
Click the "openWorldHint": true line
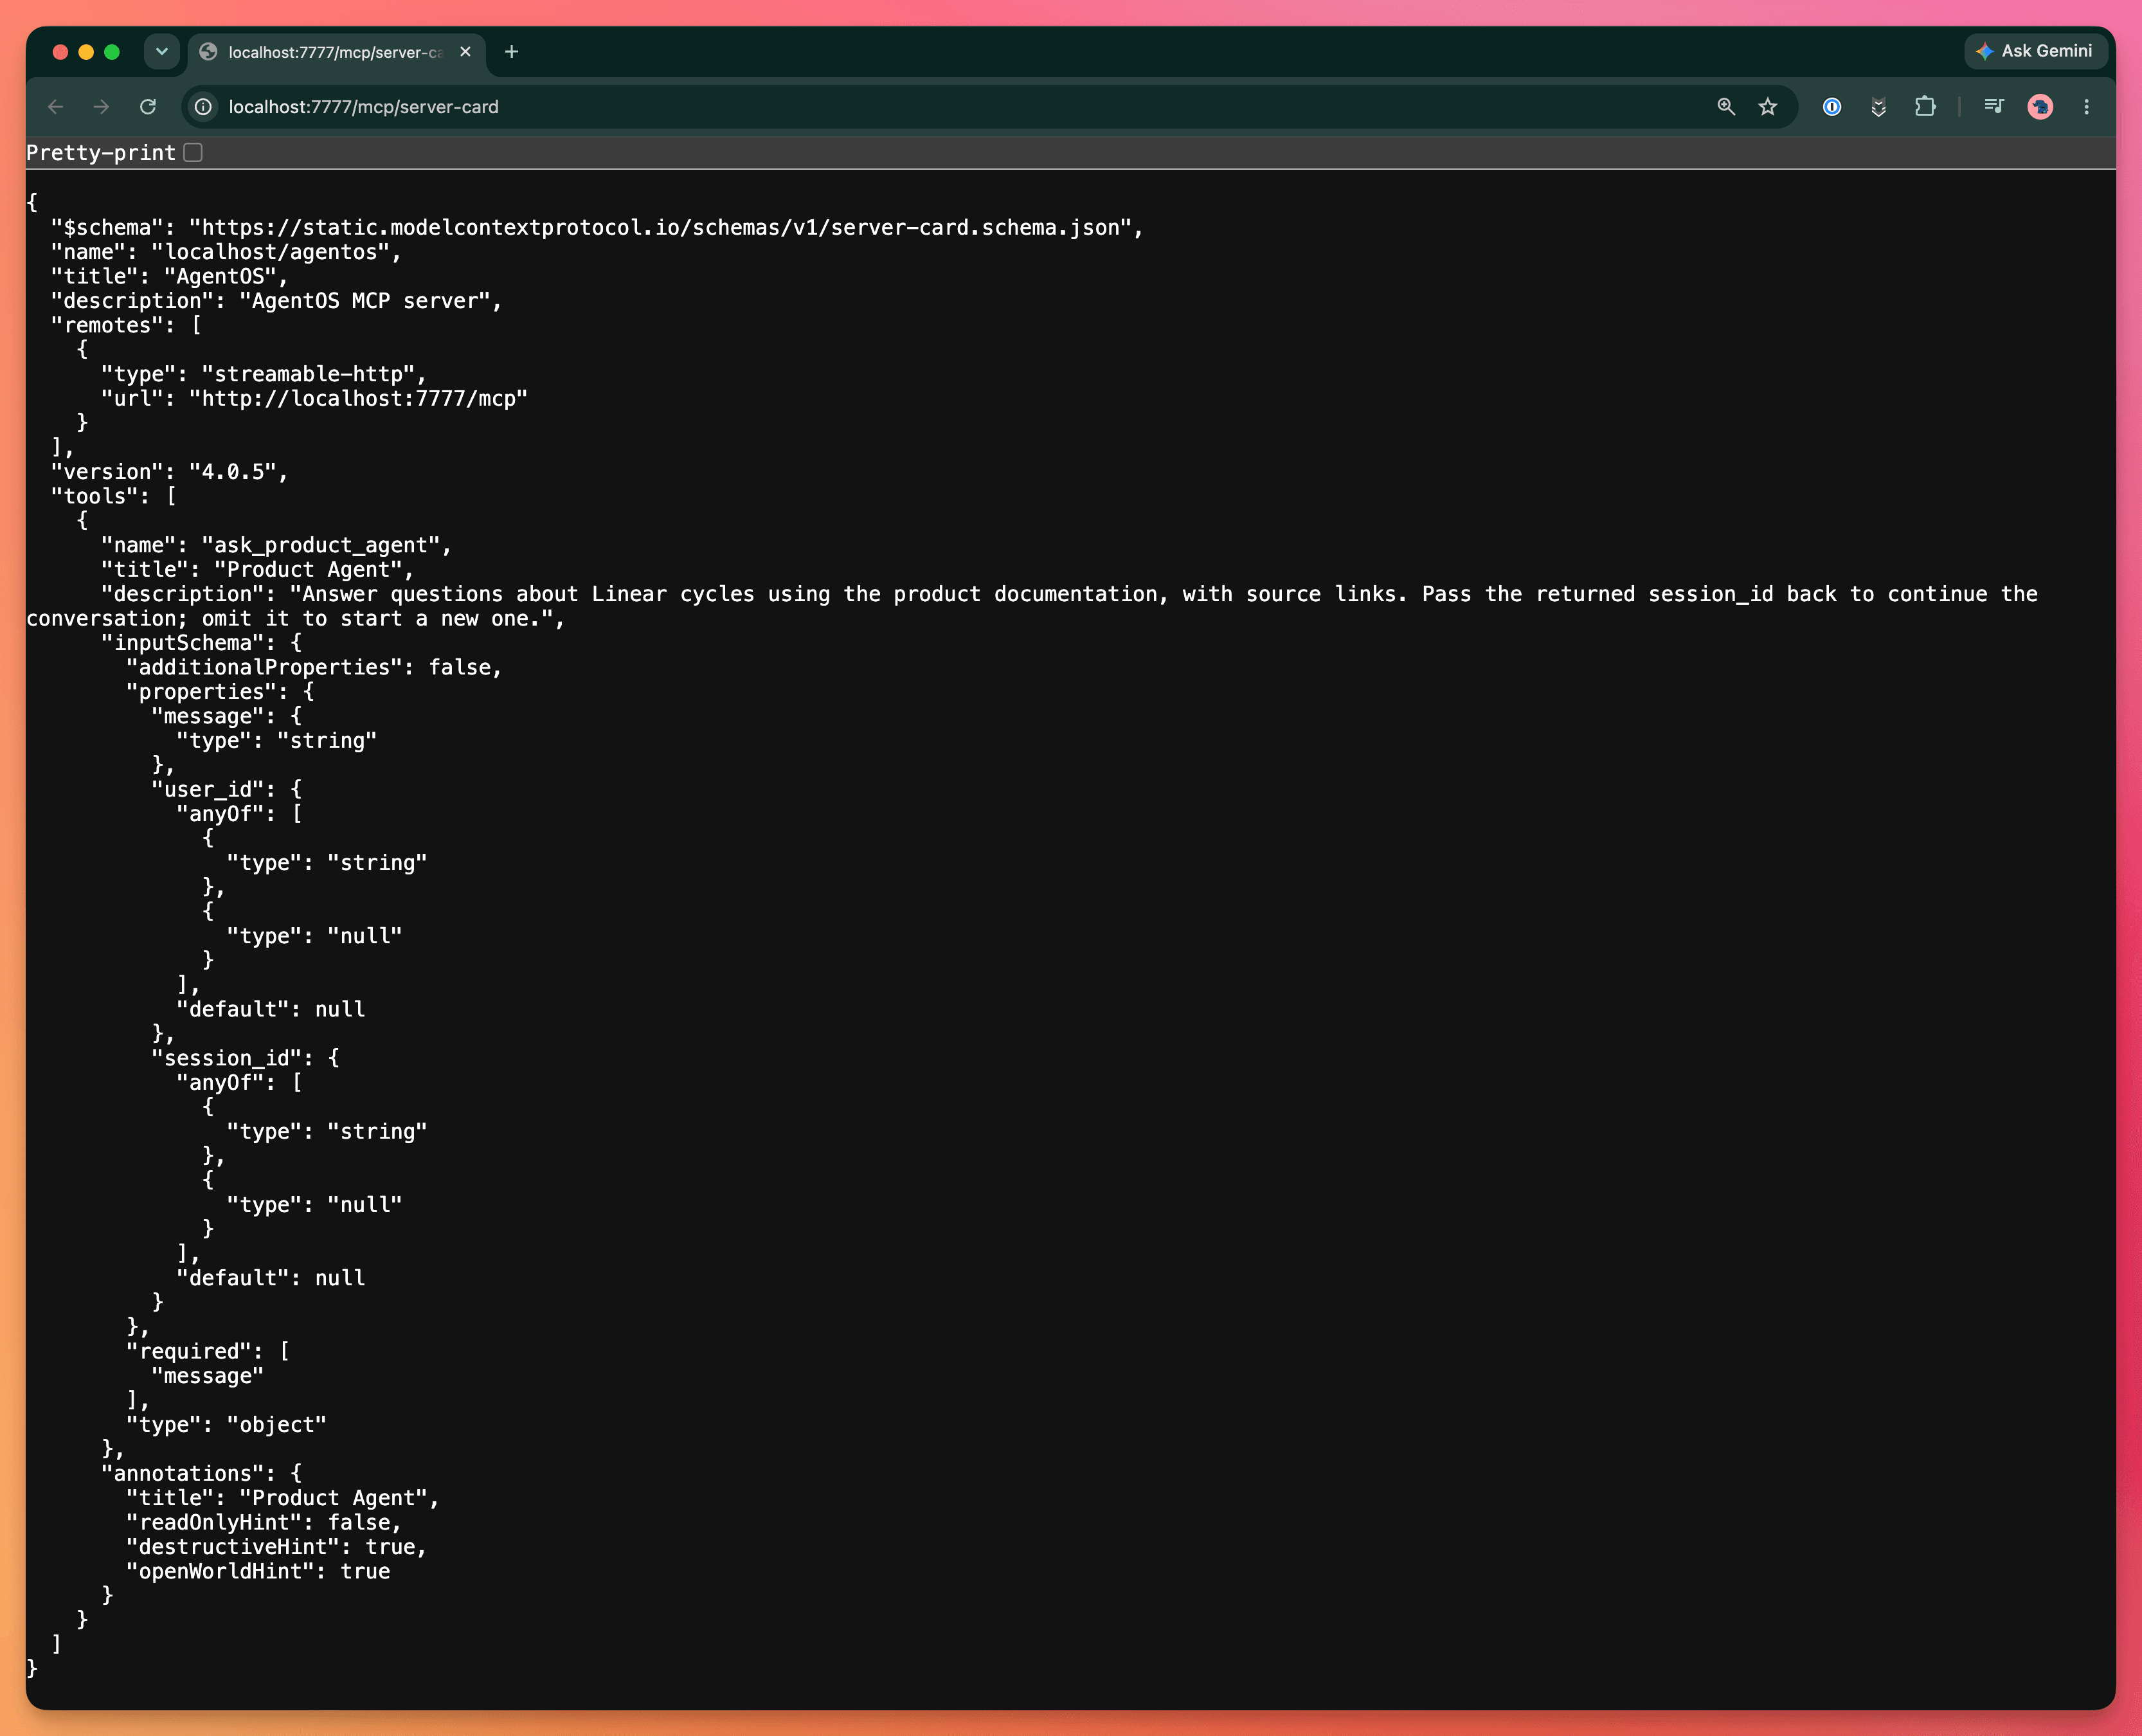(x=258, y=1571)
